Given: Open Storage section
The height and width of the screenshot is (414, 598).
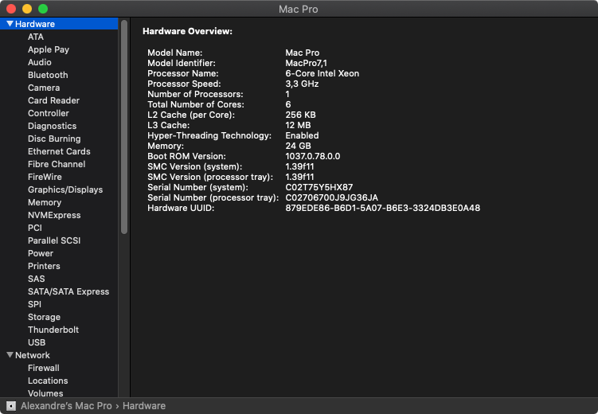Looking at the screenshot, I should coord(44,317).
